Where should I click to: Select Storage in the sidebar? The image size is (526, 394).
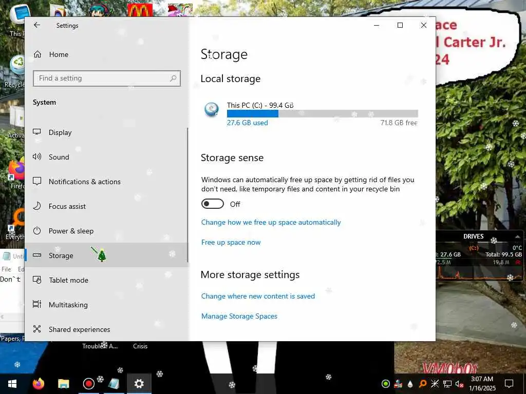[x=107, y=255]
